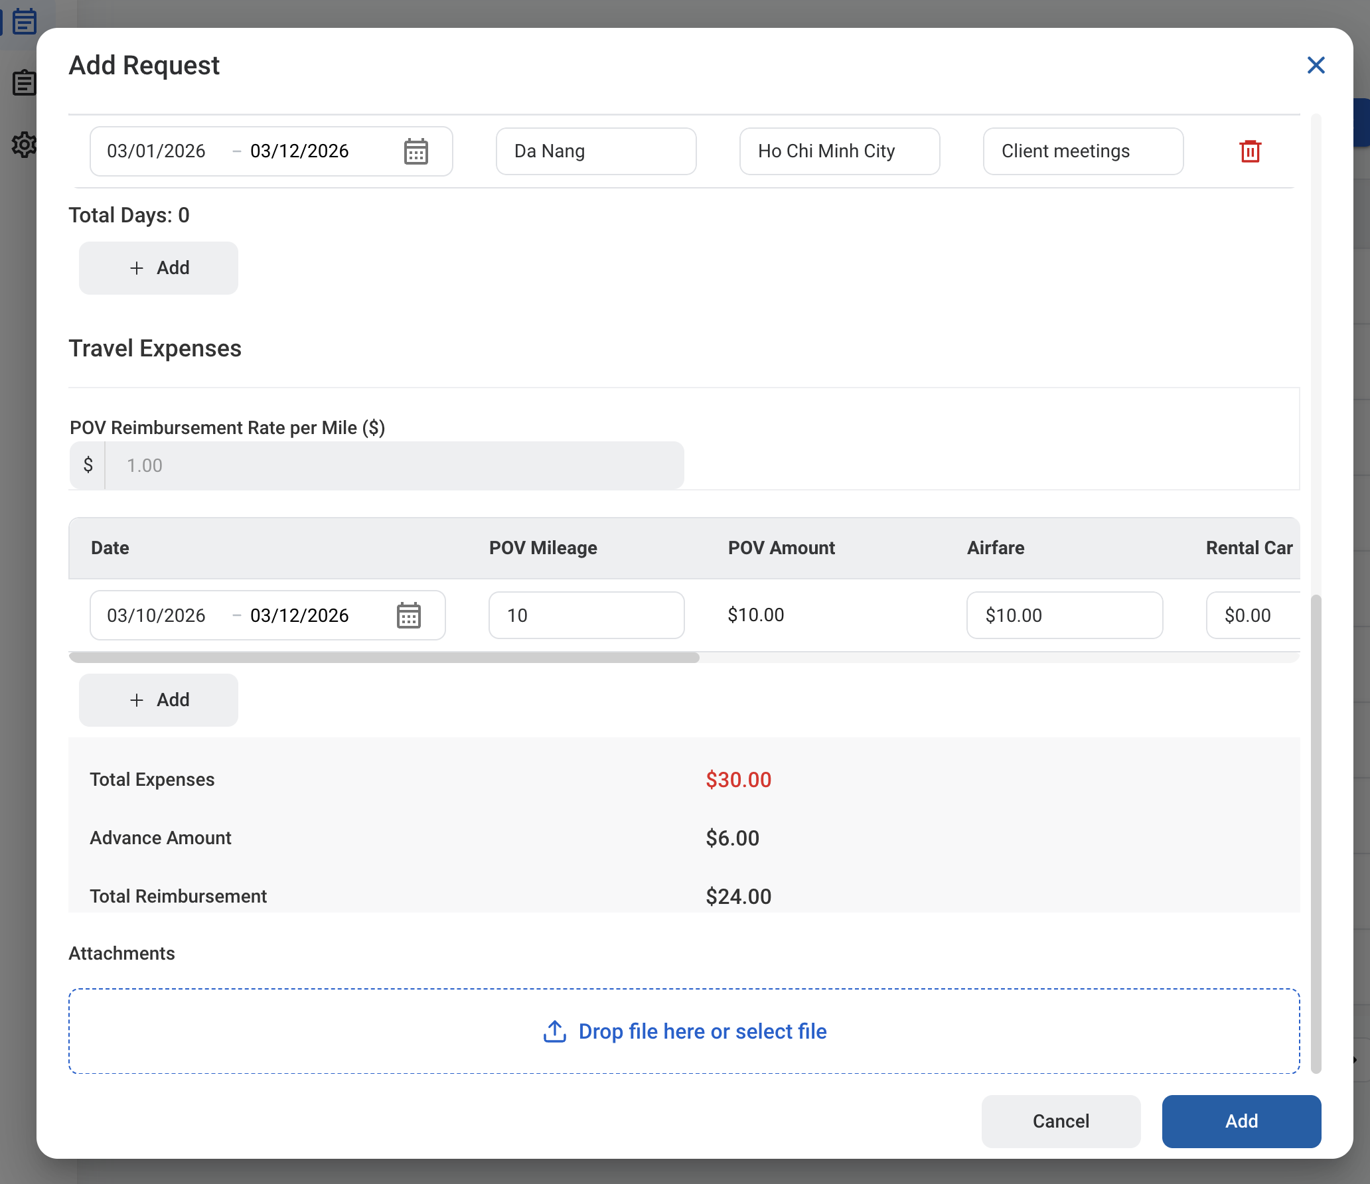Click the Rental Car column header

(1249, 548)
